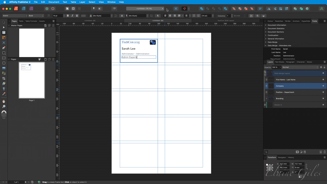Expand Document Statistics fields section

coord(266,28)
